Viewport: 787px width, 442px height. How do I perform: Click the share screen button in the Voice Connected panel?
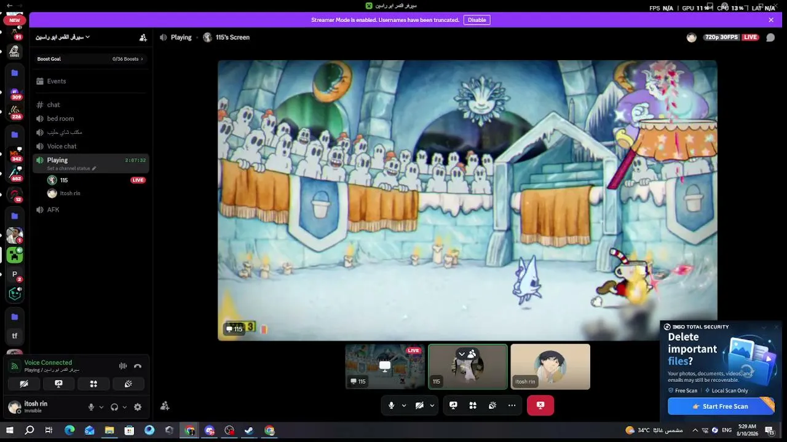click(x=59, y=384)
